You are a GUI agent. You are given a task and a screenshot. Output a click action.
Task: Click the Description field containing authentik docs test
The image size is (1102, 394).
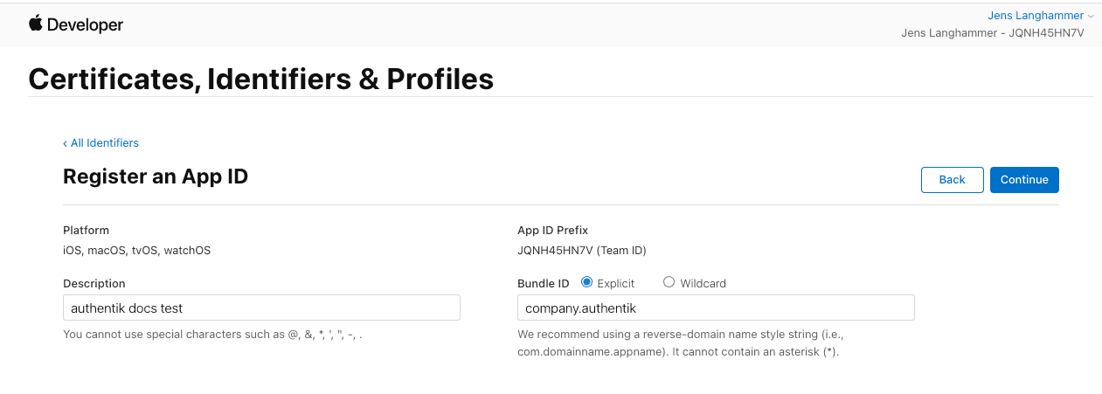coord(261,308)
